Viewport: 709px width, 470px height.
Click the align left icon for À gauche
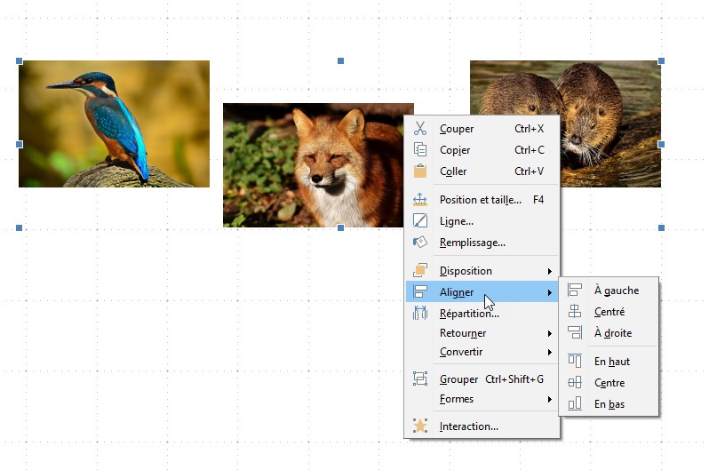coord(575,291)
